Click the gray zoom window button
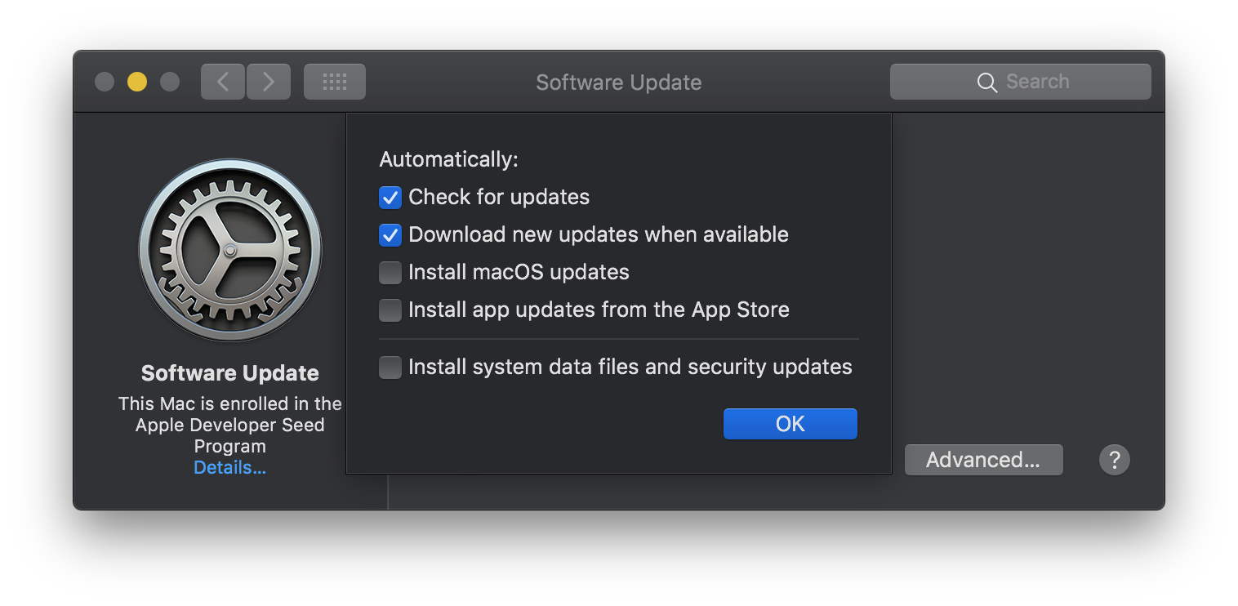The height and width of the screenshot is (606, 1238). (170, 82)
